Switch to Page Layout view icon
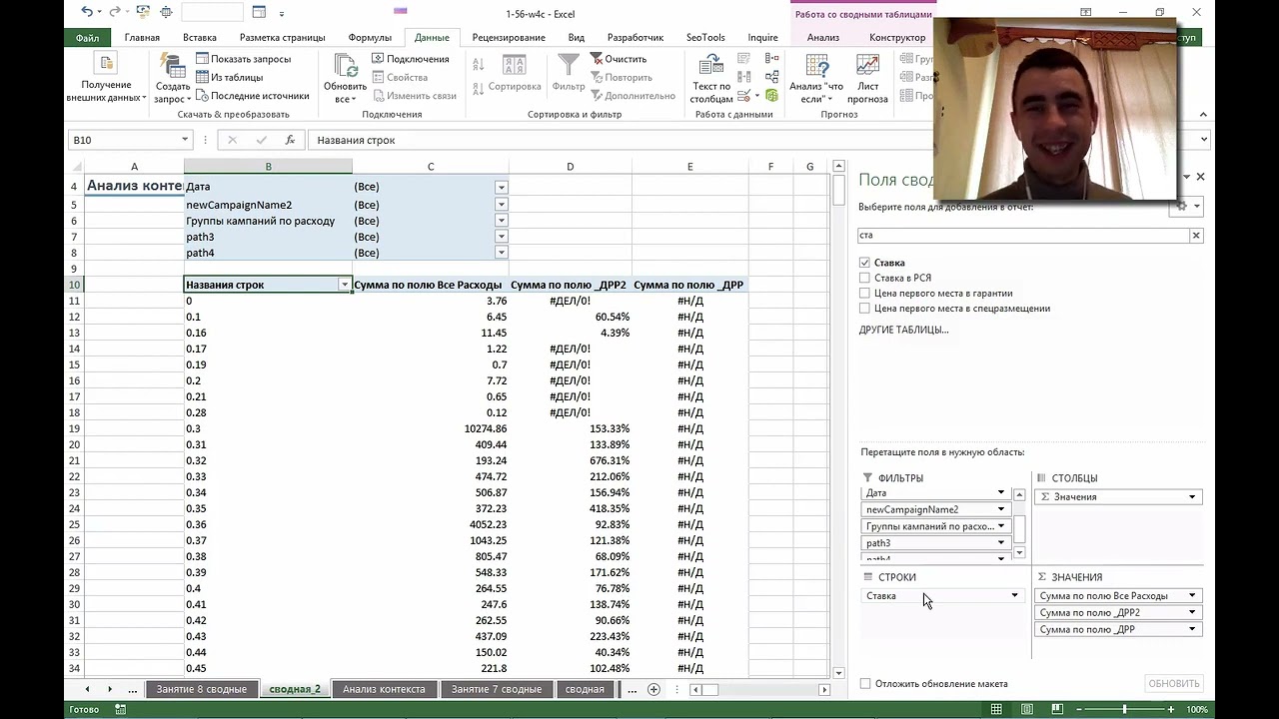 [x=1026, y=709]
